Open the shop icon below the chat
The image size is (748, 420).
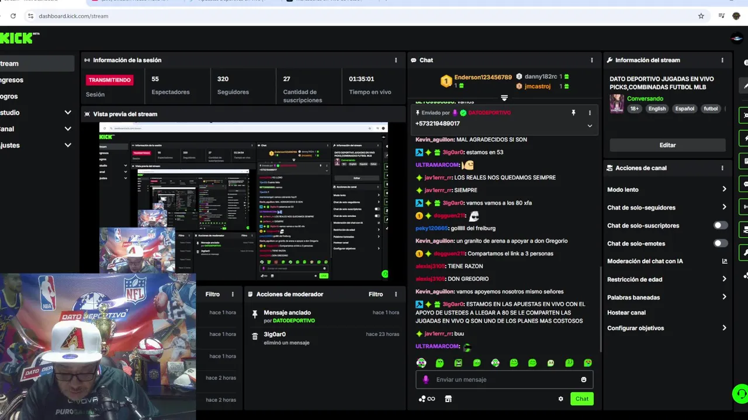click(448, 399)
